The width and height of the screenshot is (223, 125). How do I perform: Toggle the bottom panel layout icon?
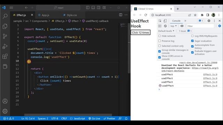pos(93,8)
